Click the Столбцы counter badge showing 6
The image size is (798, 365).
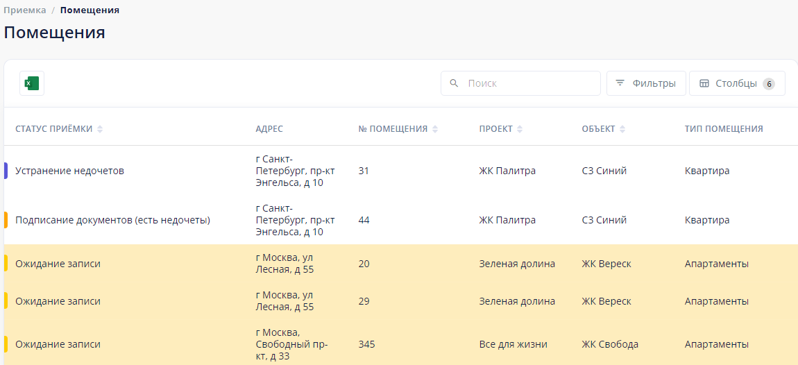[768, 83]
